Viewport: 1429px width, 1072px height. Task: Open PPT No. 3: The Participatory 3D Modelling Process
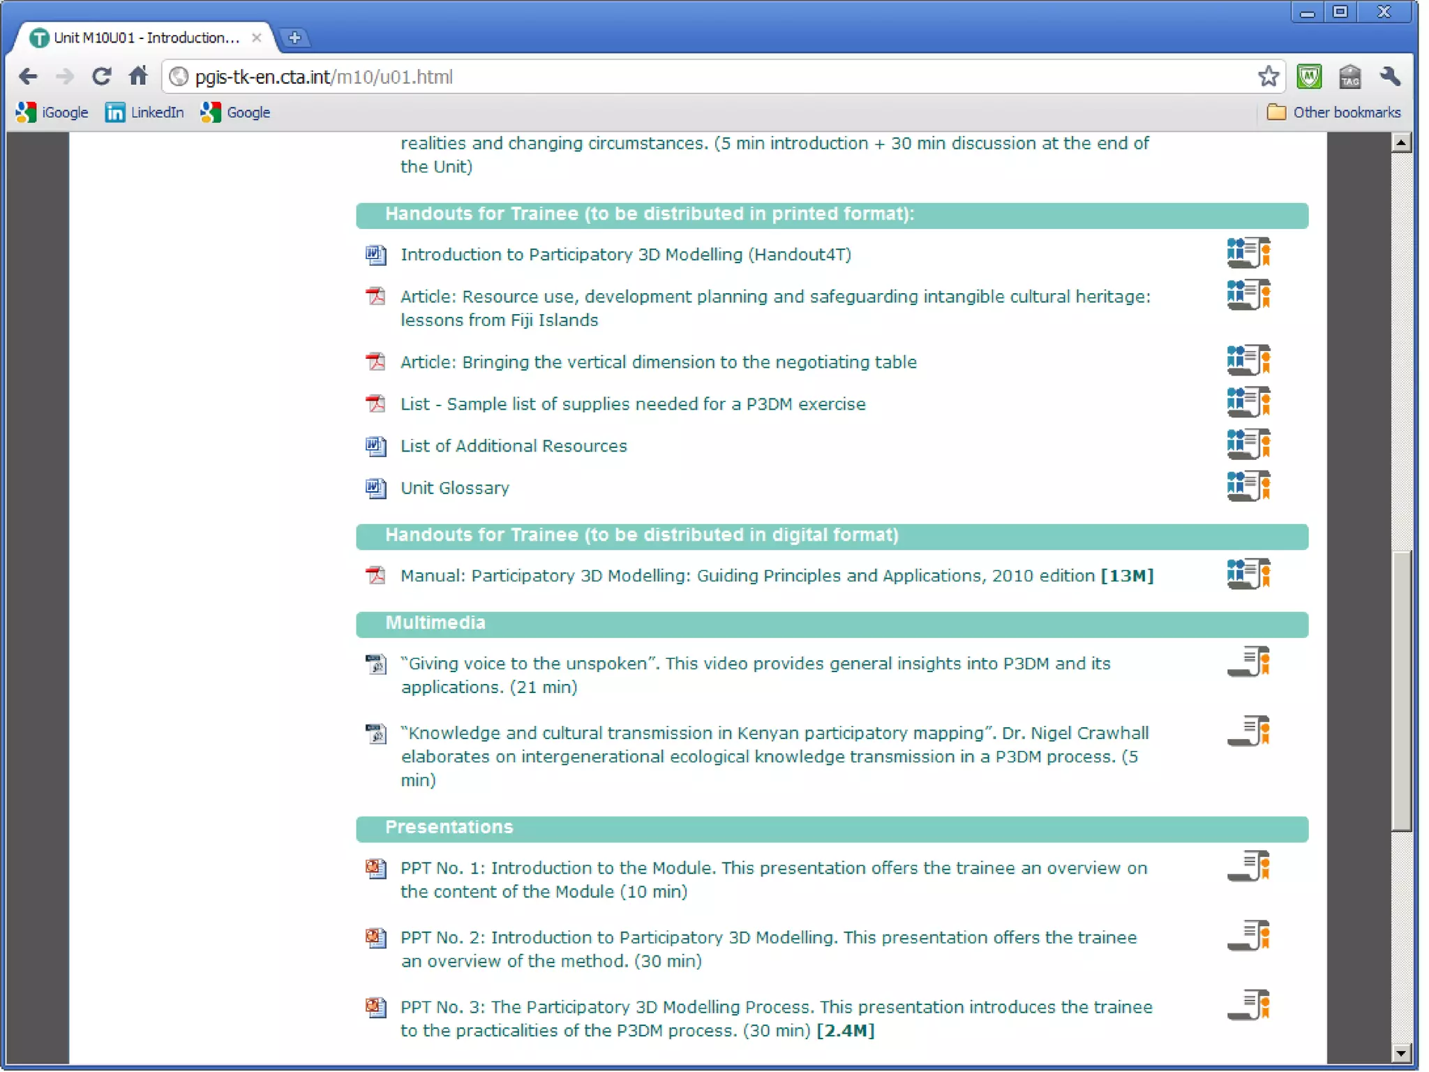coord(777,1019)
